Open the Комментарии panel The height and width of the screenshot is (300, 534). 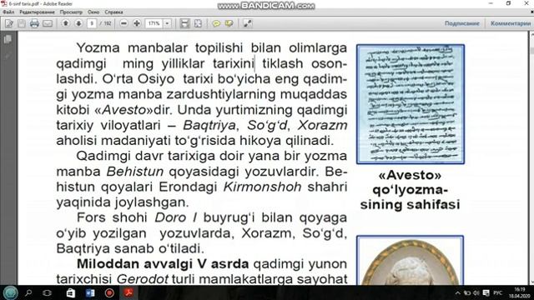(x=511, y=23)
